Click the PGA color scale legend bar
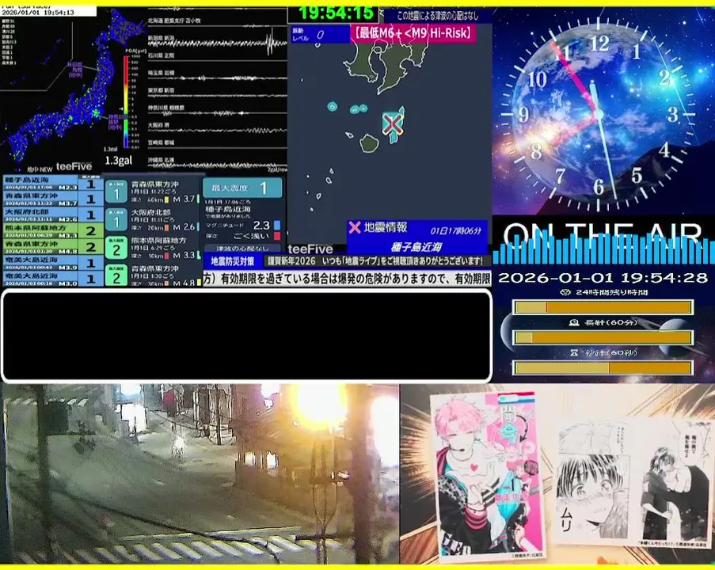The width and height of the screenshot is (715, 570). coord(126,103)
